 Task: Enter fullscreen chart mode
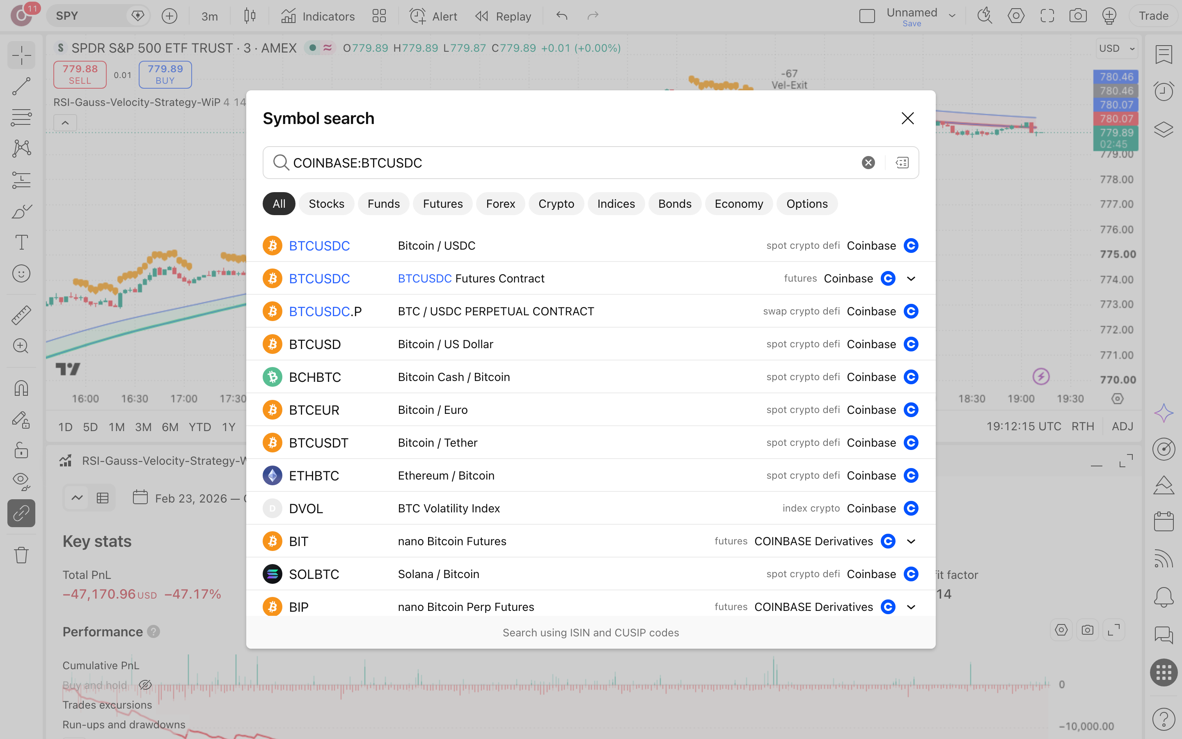[x=1047, y=16]
